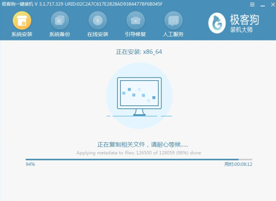Choose the 人工服务 text label
276x201 pixels.
173,34
